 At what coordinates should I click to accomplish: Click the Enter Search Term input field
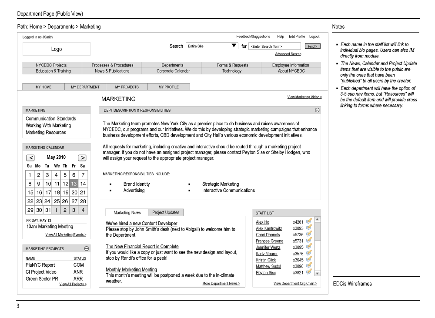pos(274,46)
